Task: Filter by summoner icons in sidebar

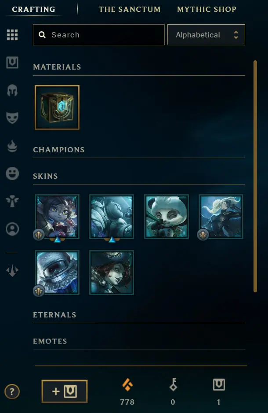Action: tap(12, 229)
